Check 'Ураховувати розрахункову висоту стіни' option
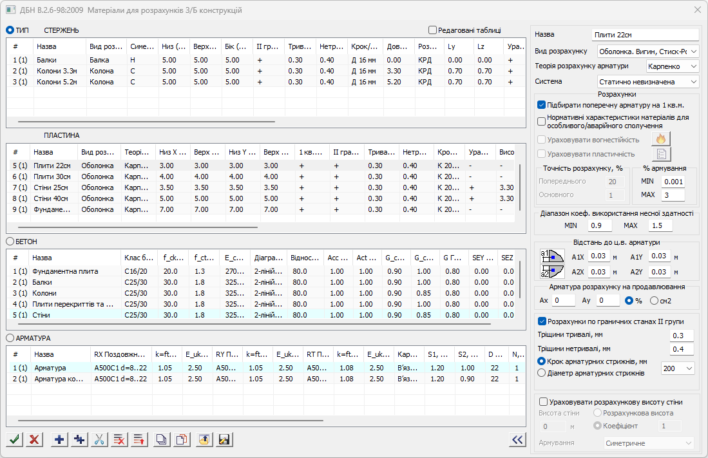Screen dimensions: 708x458 [543, 402]
